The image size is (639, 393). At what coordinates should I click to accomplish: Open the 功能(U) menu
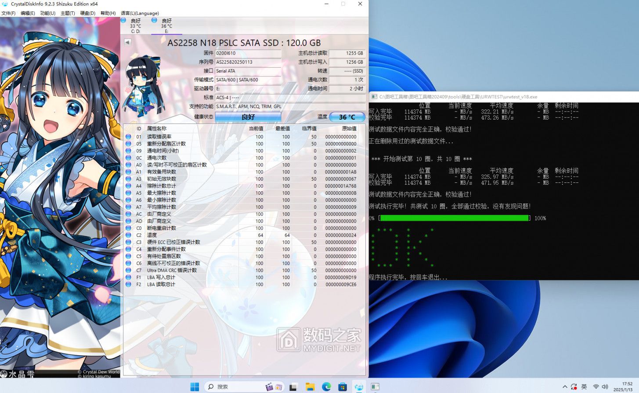click(x=48, y=13)
